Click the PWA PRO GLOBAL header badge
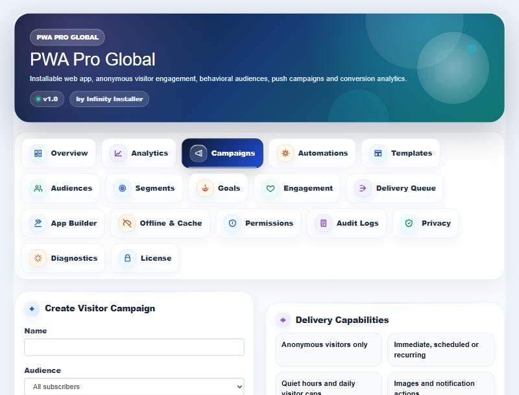The width and height of the screenshot is (519, 395). (x=67, y=38)
